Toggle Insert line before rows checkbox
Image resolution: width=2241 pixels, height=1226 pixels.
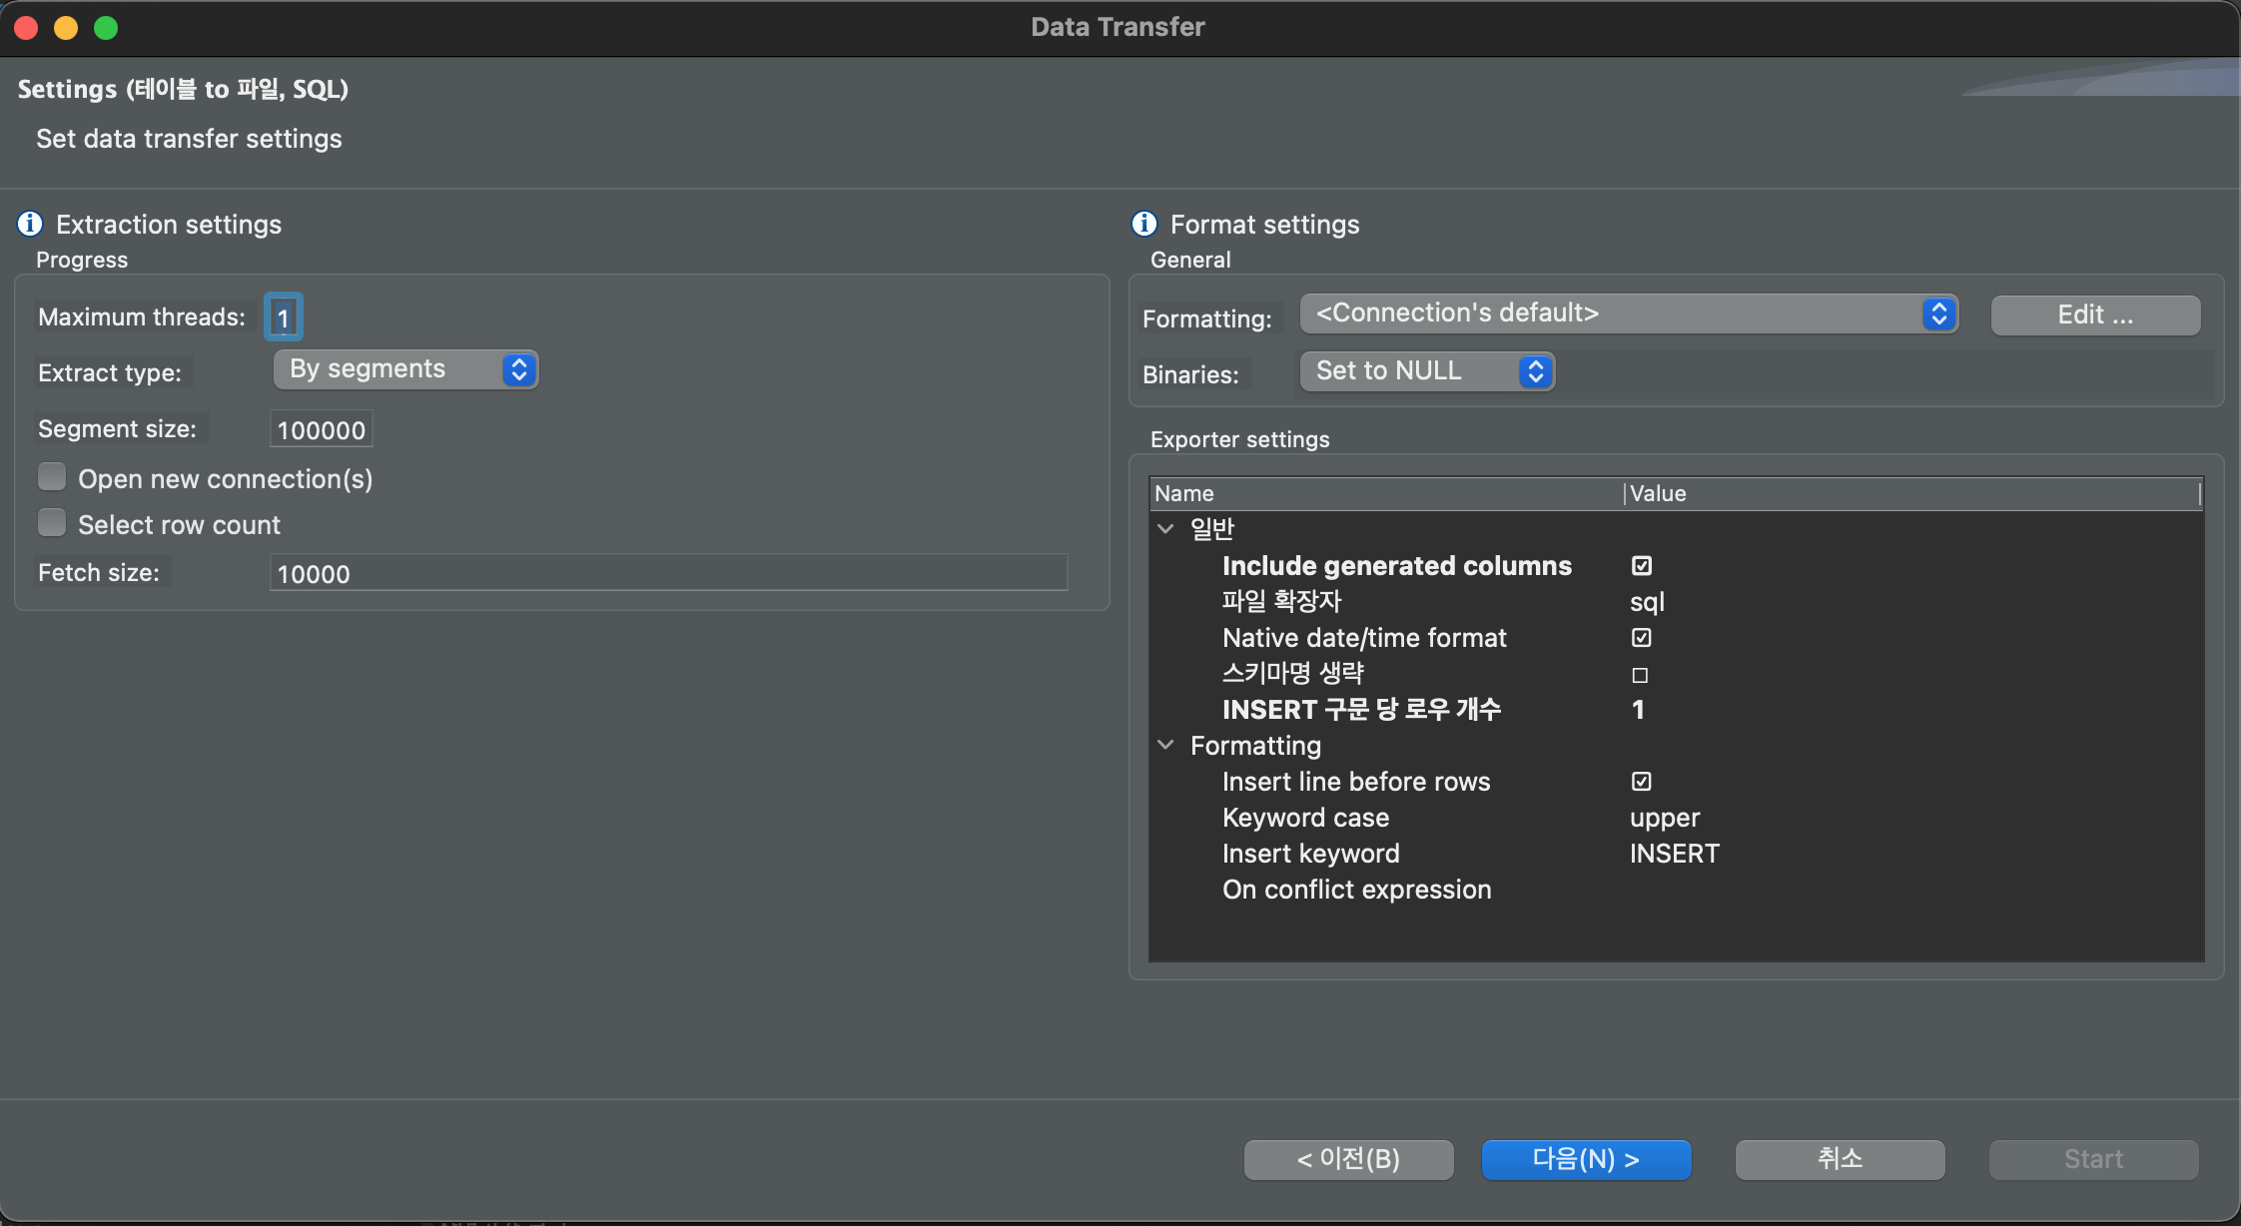(1641, 782)
